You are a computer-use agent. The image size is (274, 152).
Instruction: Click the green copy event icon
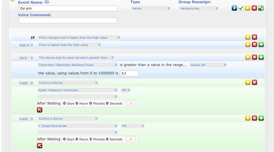point(261,8)
